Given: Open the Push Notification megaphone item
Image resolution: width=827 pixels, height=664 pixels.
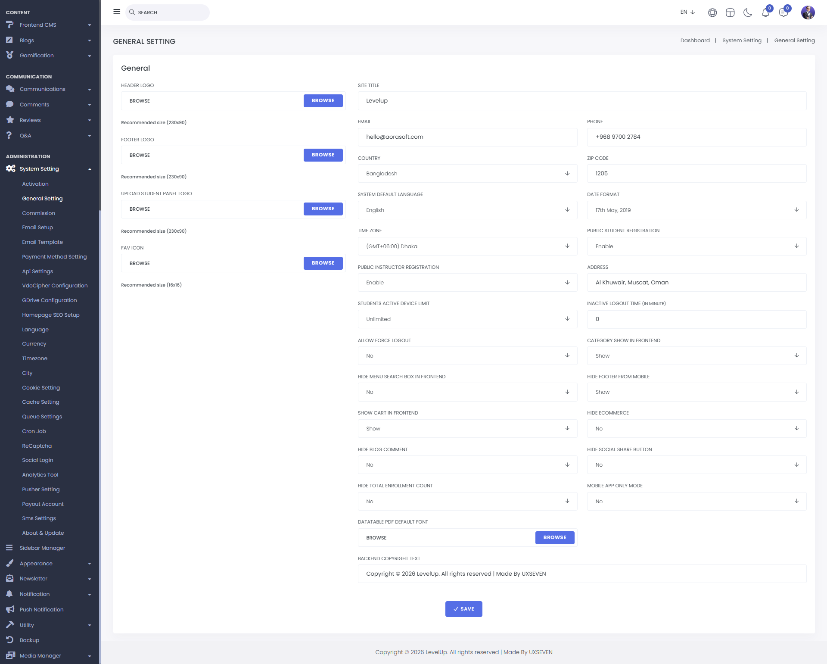Looking at the screenshot, I should pyautogui.click(x=41, y=609).
